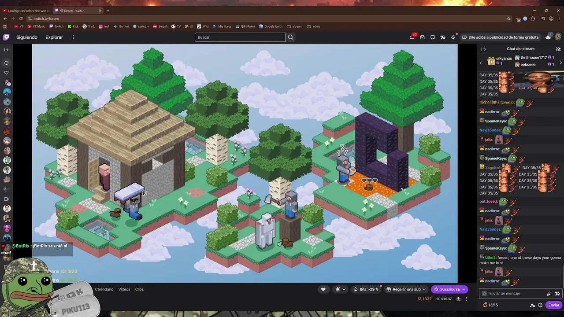Open the user avatar menu at the top right
The width and height of the screenshot is (564, 317).
(x=558, y=37)
